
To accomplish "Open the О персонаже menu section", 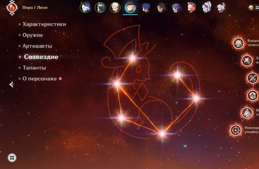I will 40,79.
